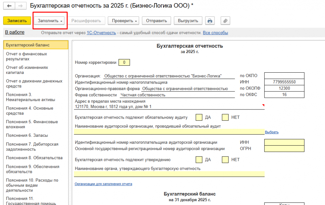The height and width of the screenshot is (205, 325).
Task: Open the В работе status link
Action: click(x=15, y=32)
